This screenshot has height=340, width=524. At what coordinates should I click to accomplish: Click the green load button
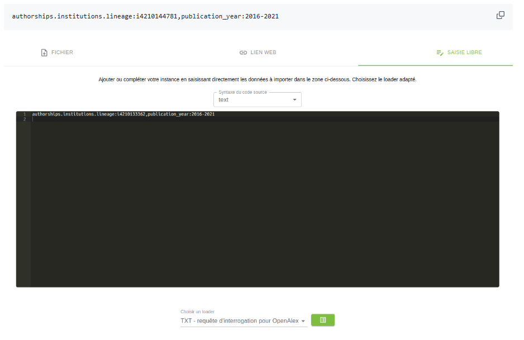coord(322,320)
